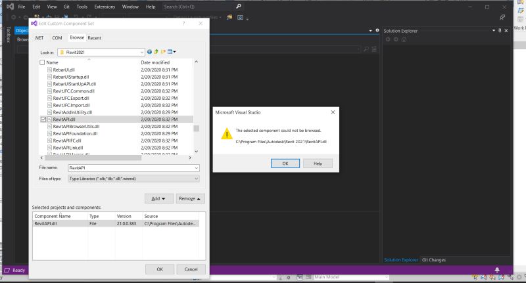
Task: Click the search magnifier icon in title bar
Action: point(239,7)
